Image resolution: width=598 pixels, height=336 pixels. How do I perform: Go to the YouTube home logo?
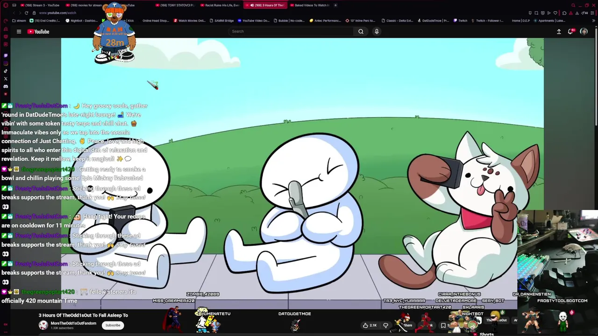(38, 31)
